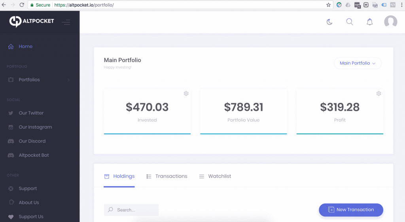Focus the holdings Search field
The width and height of the screenshot is (405, 222).
[131, 210]
